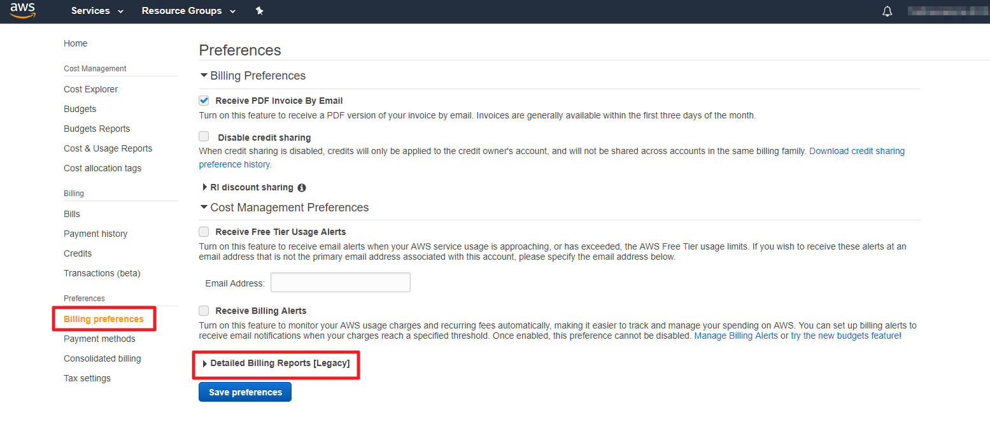Screen dimensions: 990x431
Task: Enable Disable credit sharing checkbox
Action: click(204, 136)
